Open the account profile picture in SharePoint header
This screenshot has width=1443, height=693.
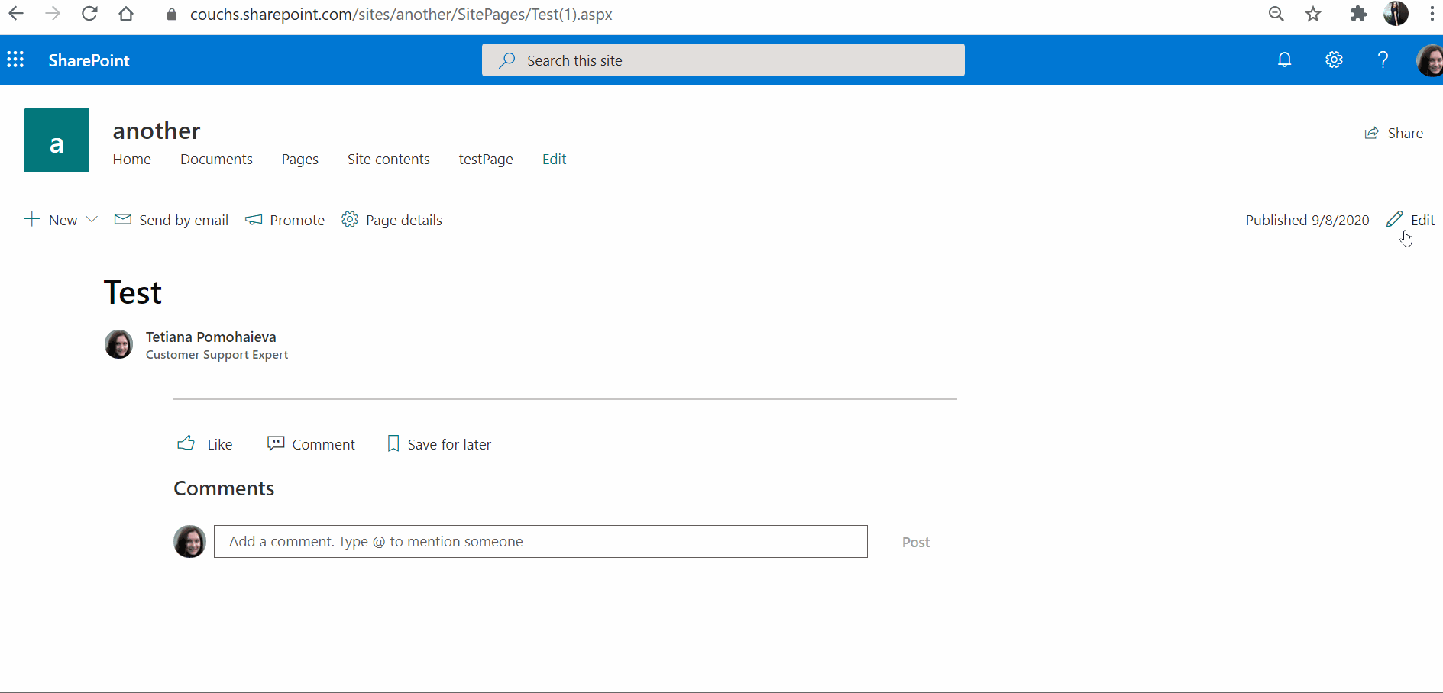click(x=1430, y=60)
